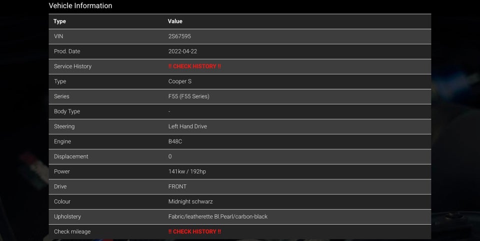Click the Body Type row label
The width and height of the screenshot is (480, 241).
[x=67, y=111]
